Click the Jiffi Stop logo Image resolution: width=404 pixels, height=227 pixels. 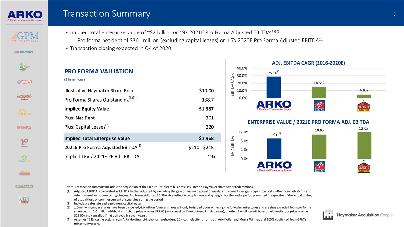pos(25,200)
